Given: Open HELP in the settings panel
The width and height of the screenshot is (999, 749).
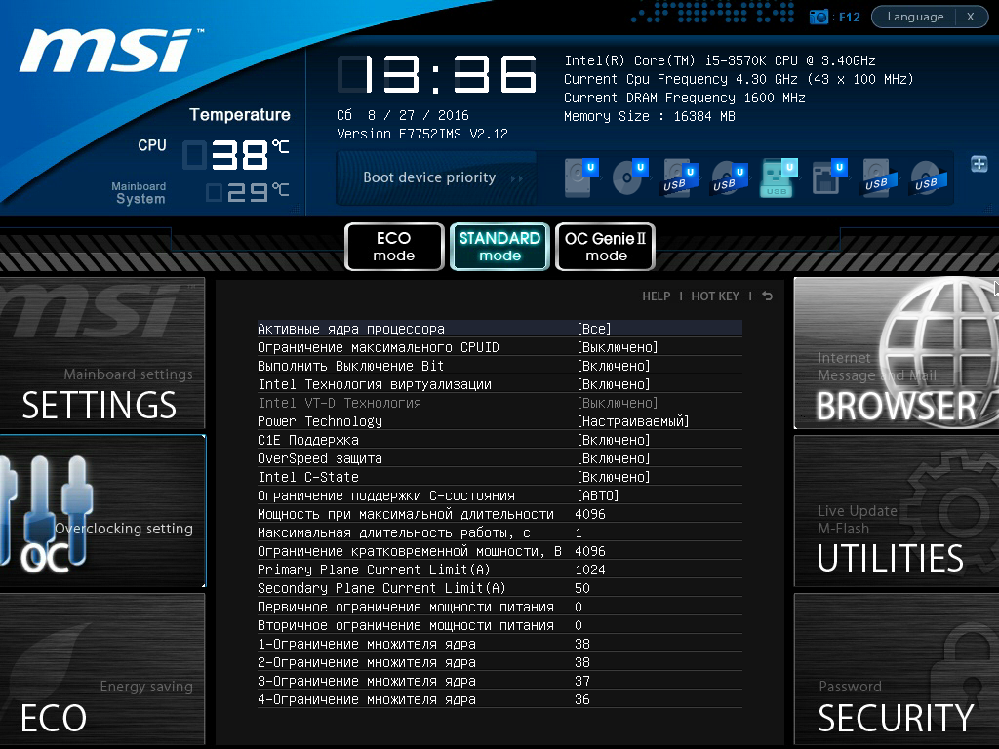Looking at the screenshot, I should pyautogui.click(x=656, y=296).
